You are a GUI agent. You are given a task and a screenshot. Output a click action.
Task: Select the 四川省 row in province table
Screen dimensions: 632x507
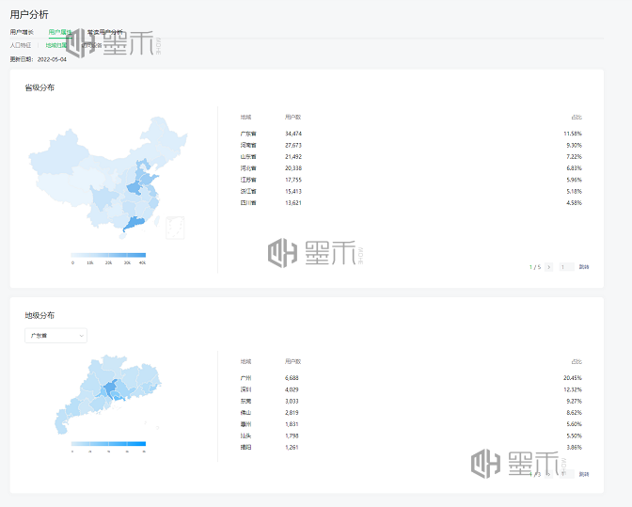click(x=411, y=203)
